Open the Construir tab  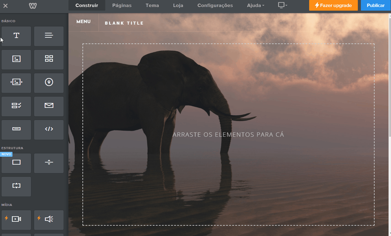point(87,5)
